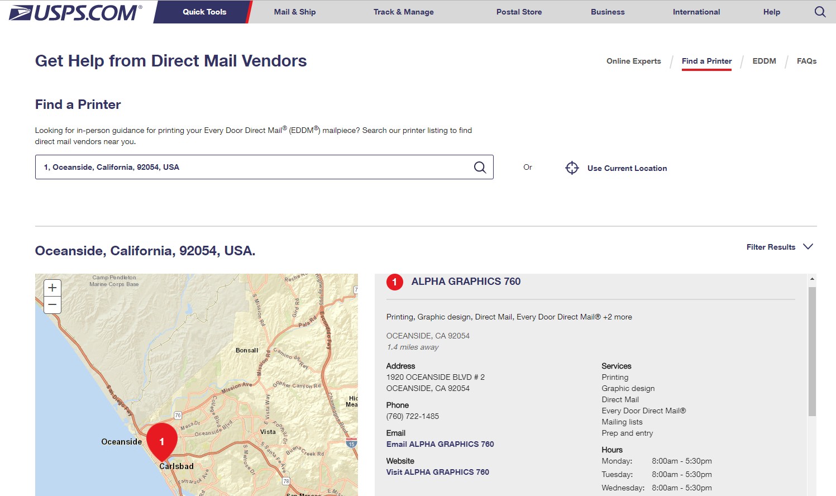
Task: Expand Filter Results chevron
Action: click(x=808, y=246)
